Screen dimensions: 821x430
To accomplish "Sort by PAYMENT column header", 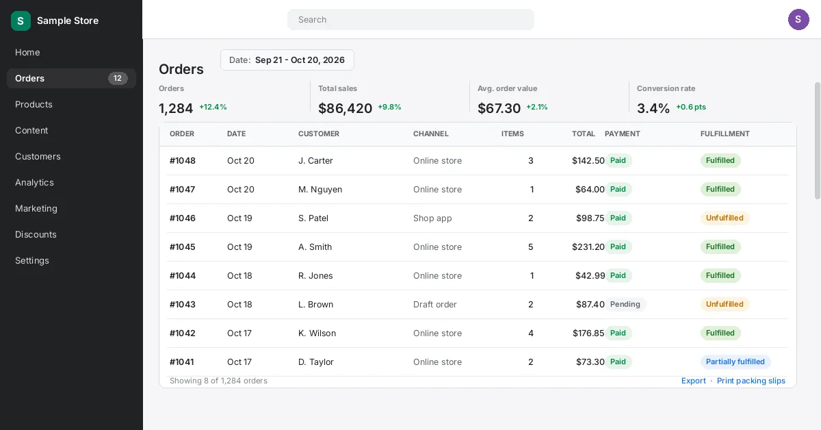I will coord(623,134).
